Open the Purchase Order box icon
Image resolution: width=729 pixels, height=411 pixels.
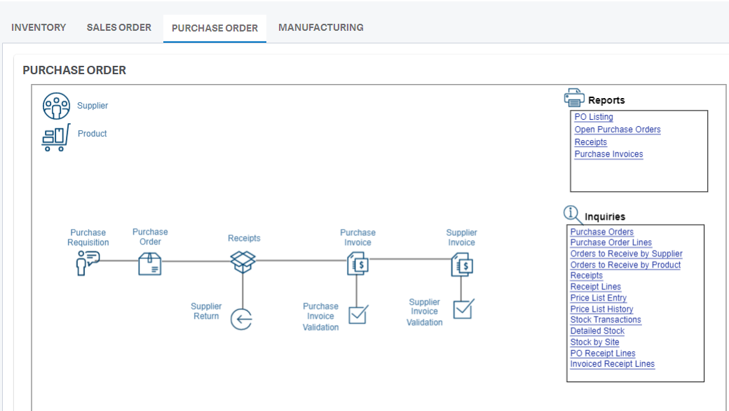[150, 263]
